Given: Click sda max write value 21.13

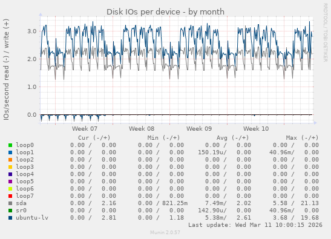Looking at the screenshot, I should [x=310, y=203].
